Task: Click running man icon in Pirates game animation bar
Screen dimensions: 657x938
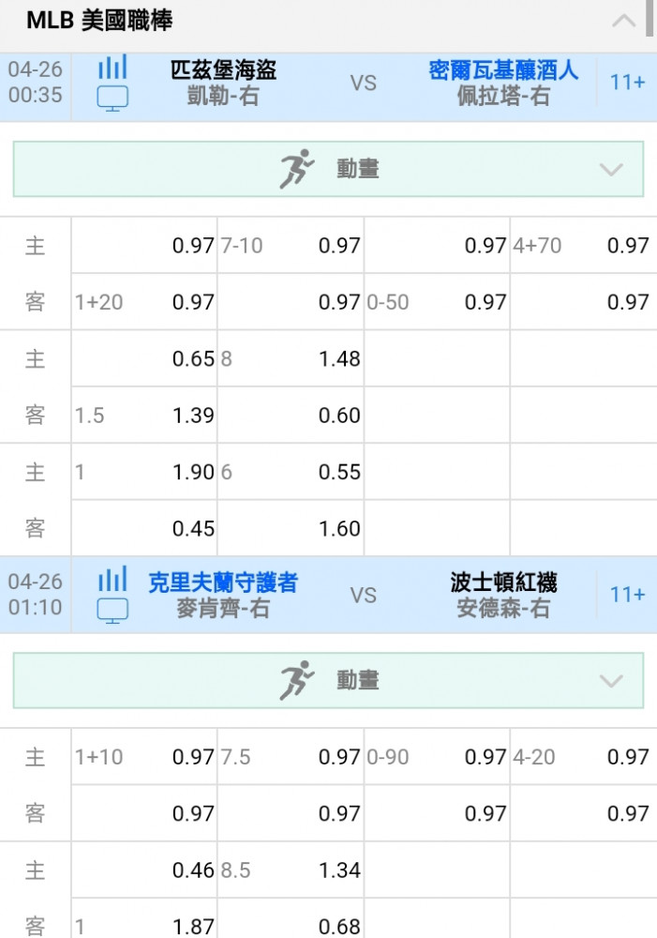Action: click(296, 169)
